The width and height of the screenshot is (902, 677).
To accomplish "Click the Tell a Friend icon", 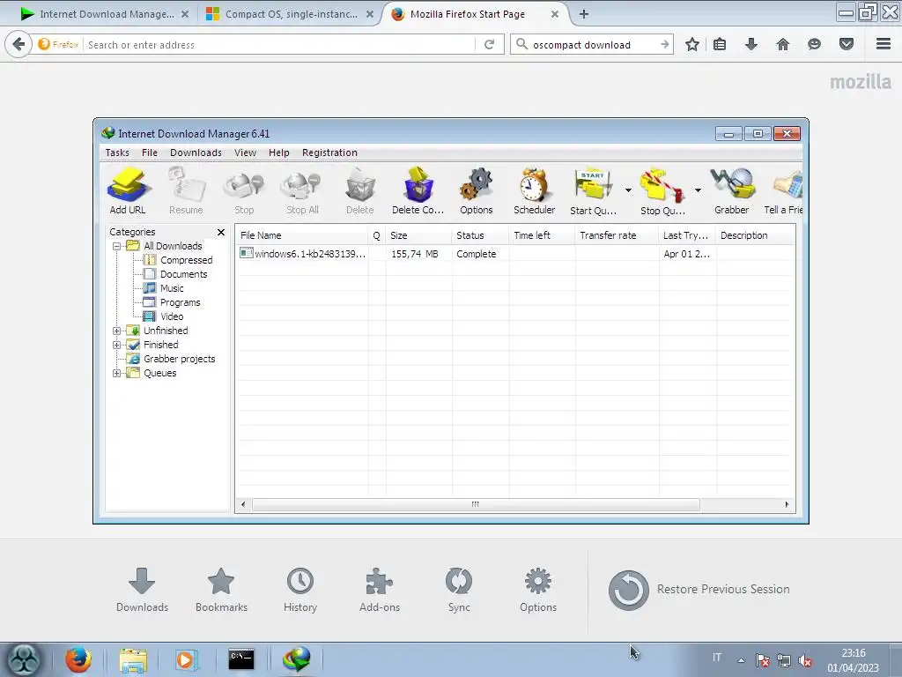I will point(783,191).
